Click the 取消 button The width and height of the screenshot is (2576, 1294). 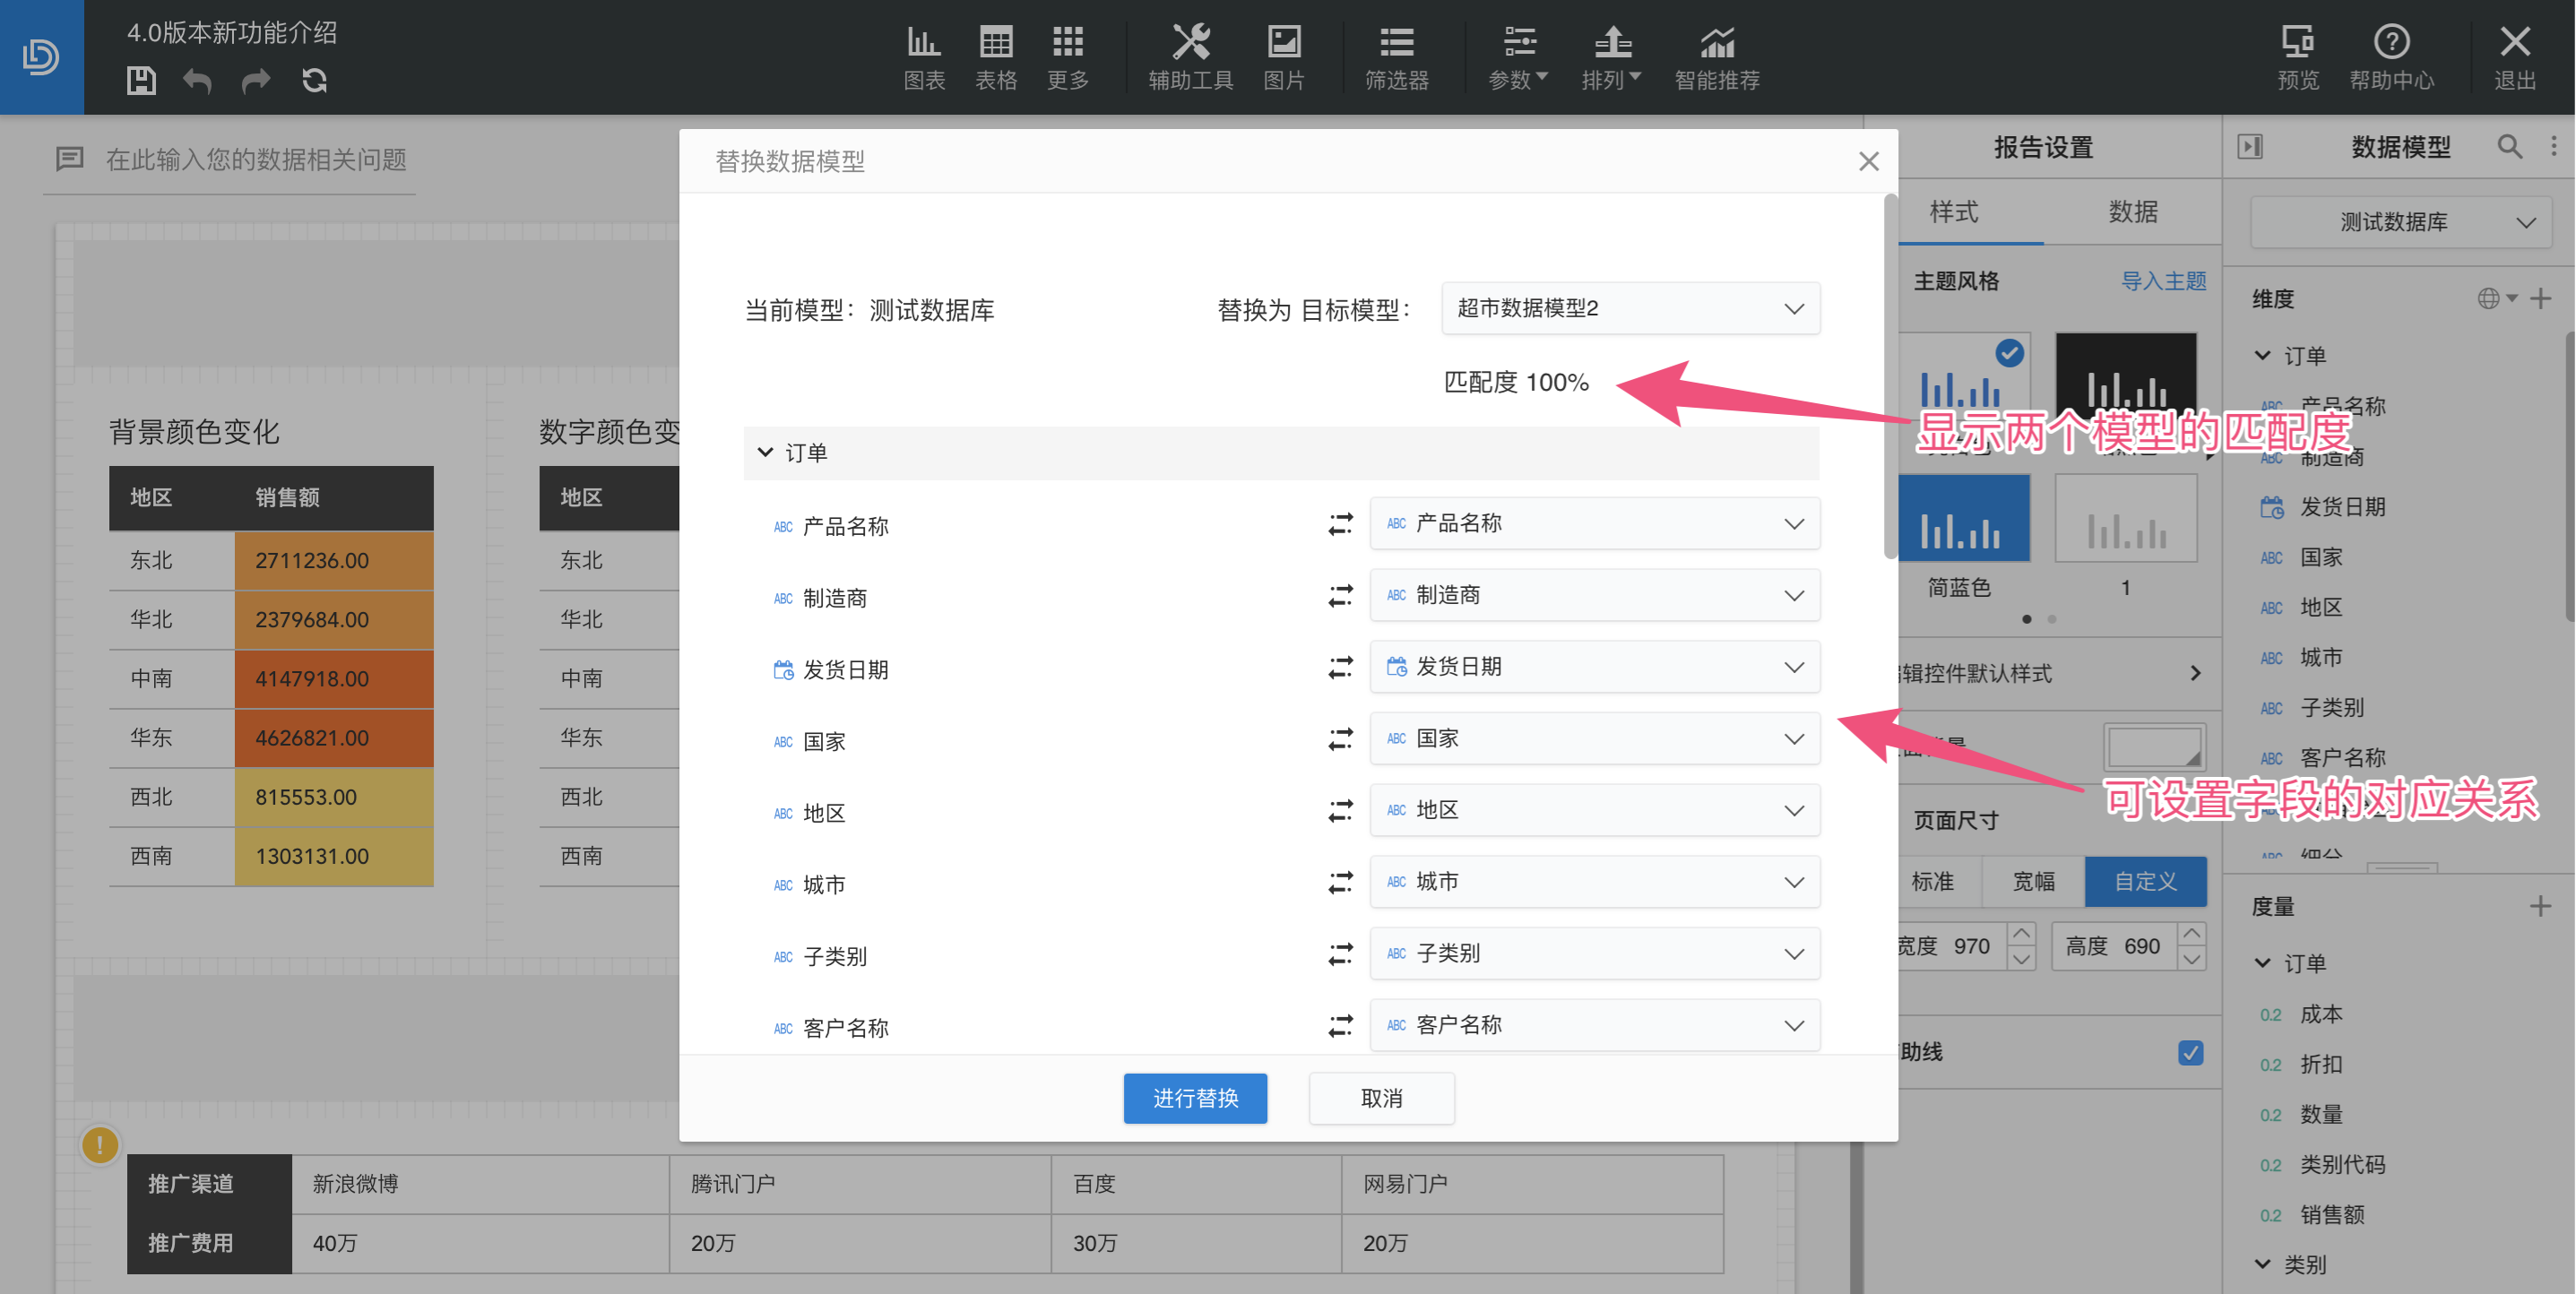coord(1381,1098)
